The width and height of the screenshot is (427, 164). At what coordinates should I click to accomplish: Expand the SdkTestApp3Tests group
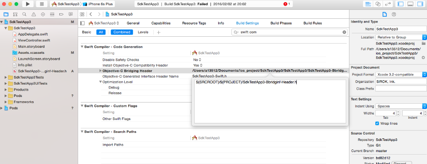(6, 77)
